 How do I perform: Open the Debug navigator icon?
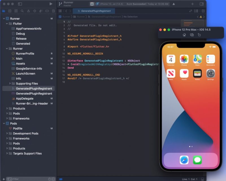tap(41, 11)
